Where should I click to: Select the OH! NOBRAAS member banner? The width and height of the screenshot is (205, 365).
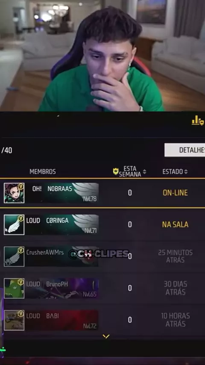(x=61, y=193)
